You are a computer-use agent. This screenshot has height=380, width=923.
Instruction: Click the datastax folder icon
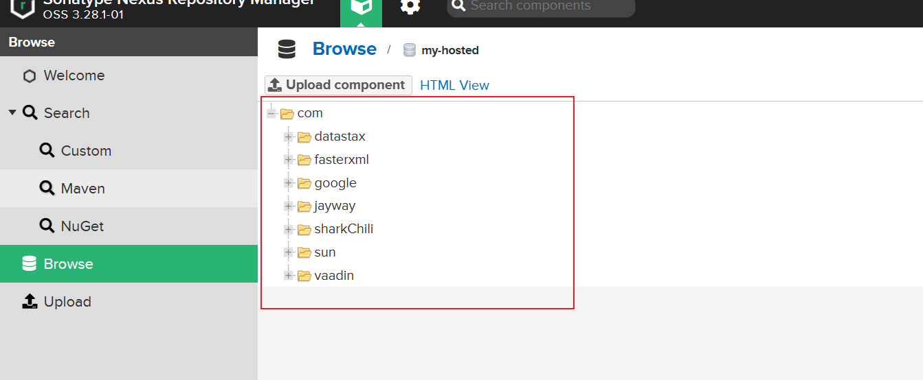[x=304, y=136]
